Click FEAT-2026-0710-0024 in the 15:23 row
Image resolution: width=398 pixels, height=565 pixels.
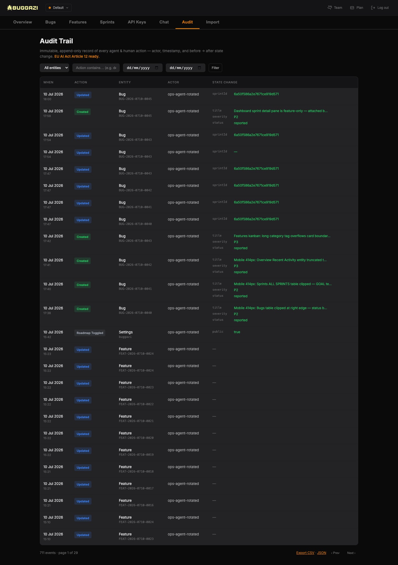136,354
